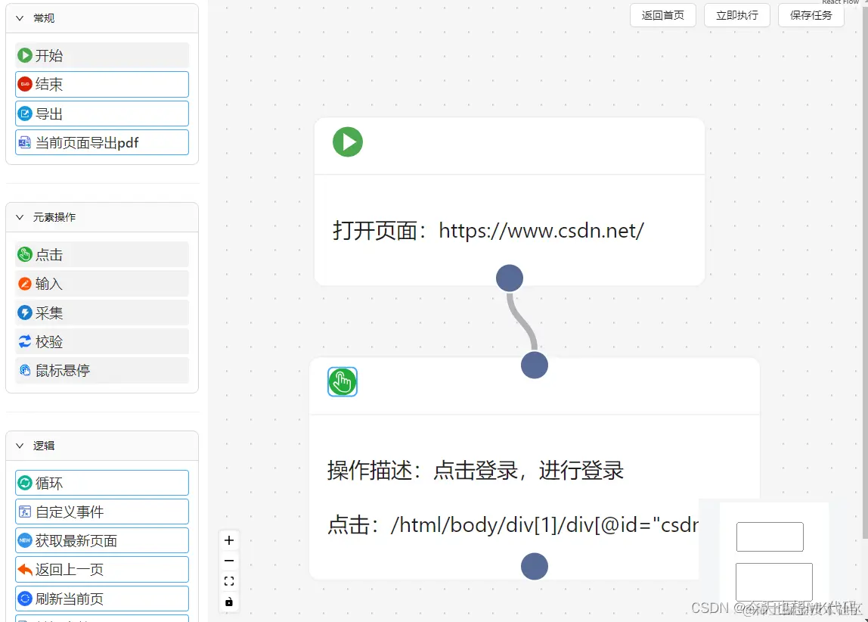Collapse the 常规 section

[x=20, y=18]
